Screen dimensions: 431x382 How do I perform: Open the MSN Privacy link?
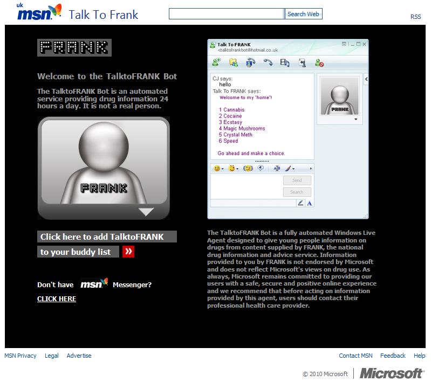(20, 356)
